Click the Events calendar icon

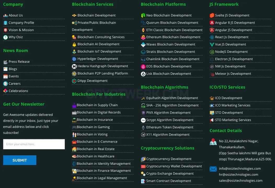click(5, 76)
